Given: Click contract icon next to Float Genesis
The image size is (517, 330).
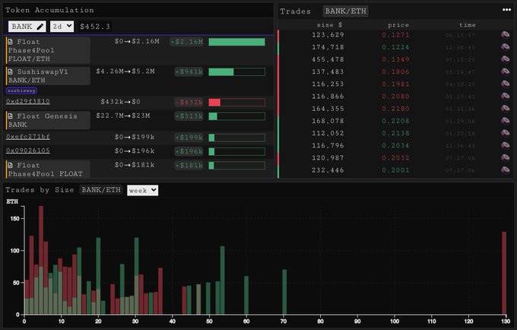Looking at the screenshot, I should click(10, 116).
